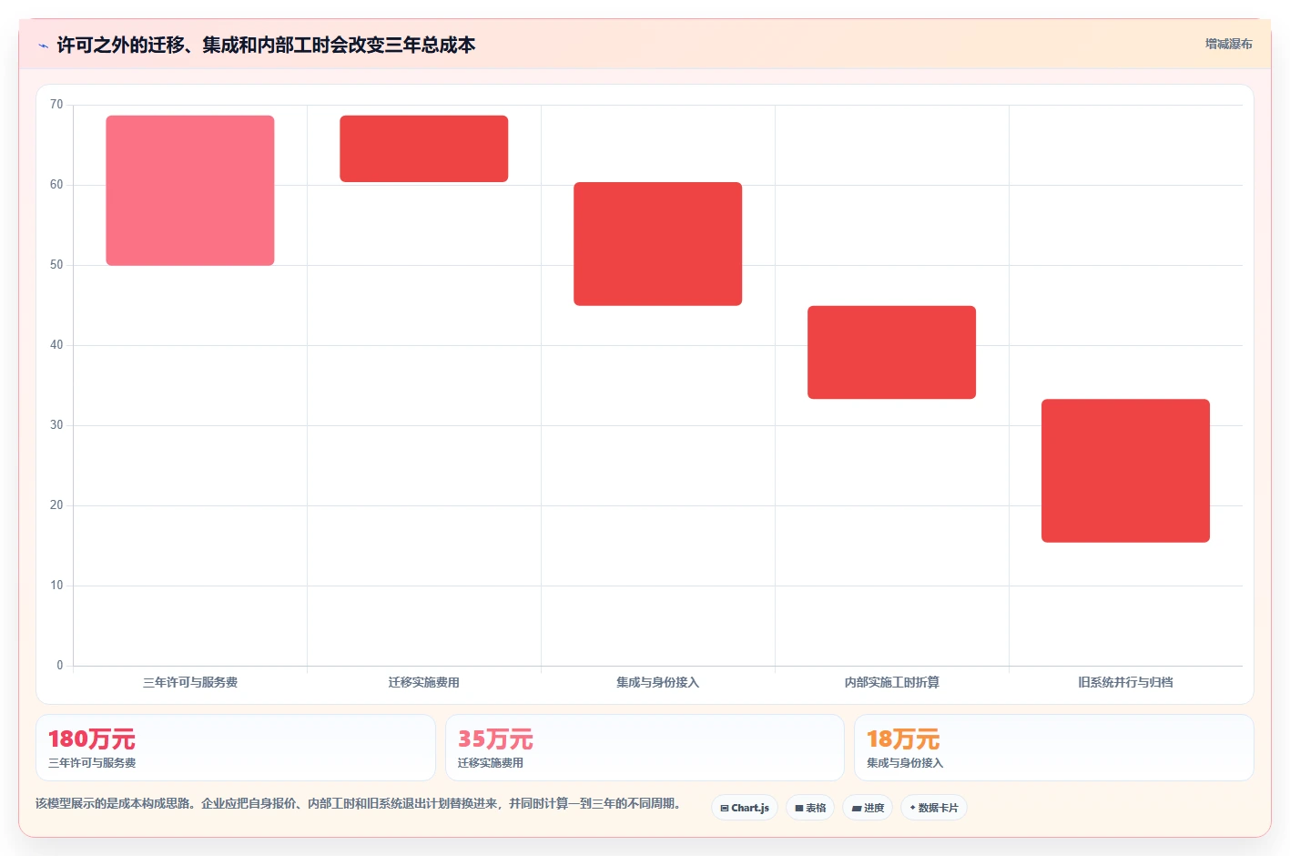The image size is (1290, 856).
Task: Click axis label 内部实施工时折算
Action: click(x=892, y=682)
